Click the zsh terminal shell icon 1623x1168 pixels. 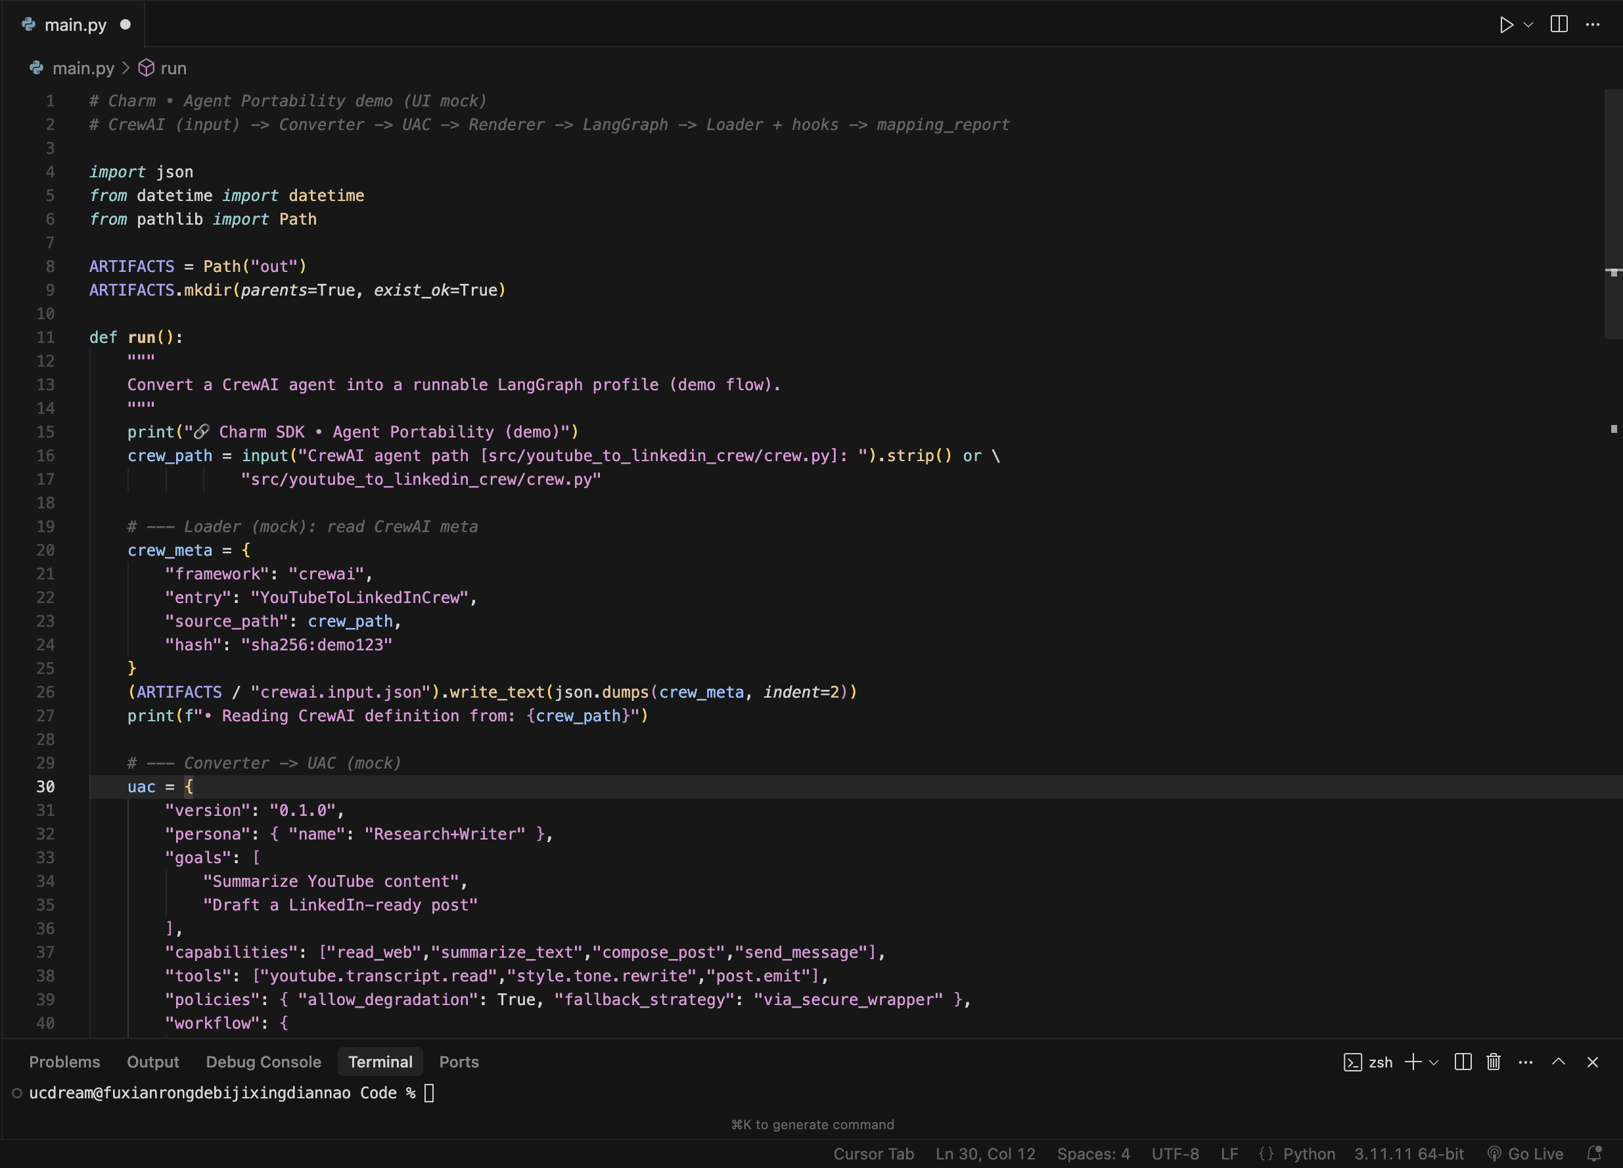[1352, 1062]
